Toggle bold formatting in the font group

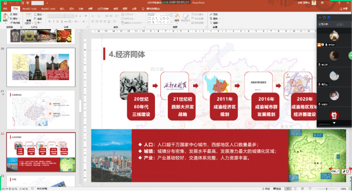click(49, 22)
